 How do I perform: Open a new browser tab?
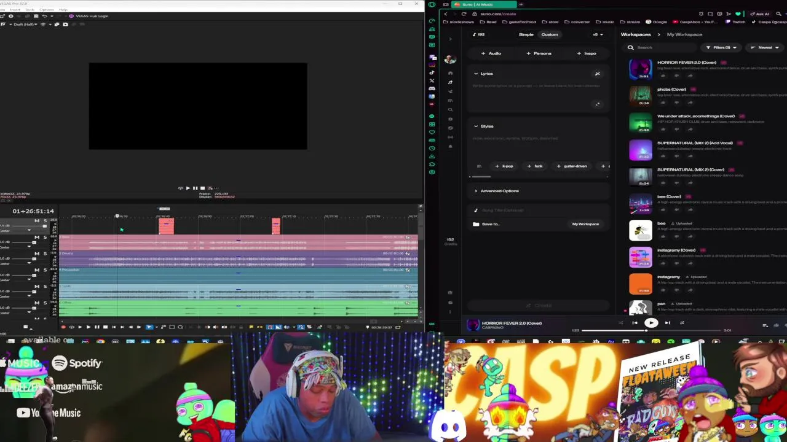pyautogui.click(x=521, y=4)
